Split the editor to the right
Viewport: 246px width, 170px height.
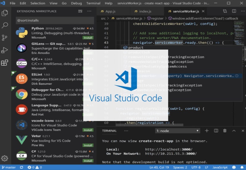pyautogui.click(x=234, y=11)
